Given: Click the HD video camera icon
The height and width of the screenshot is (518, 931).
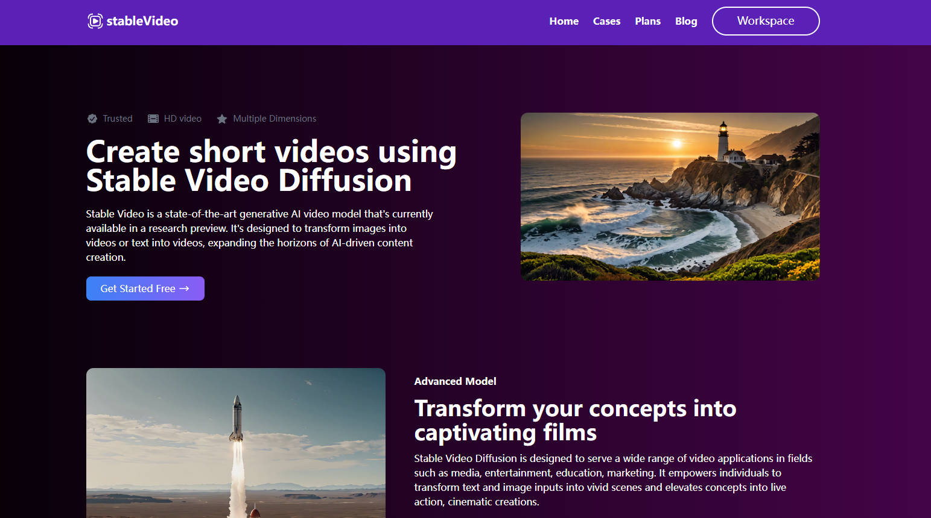Looking at the screenshot, I should coord(153,118).
